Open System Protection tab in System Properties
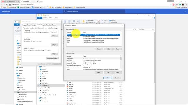The width and height of the screenshot is (188, 105). [47, 25]
